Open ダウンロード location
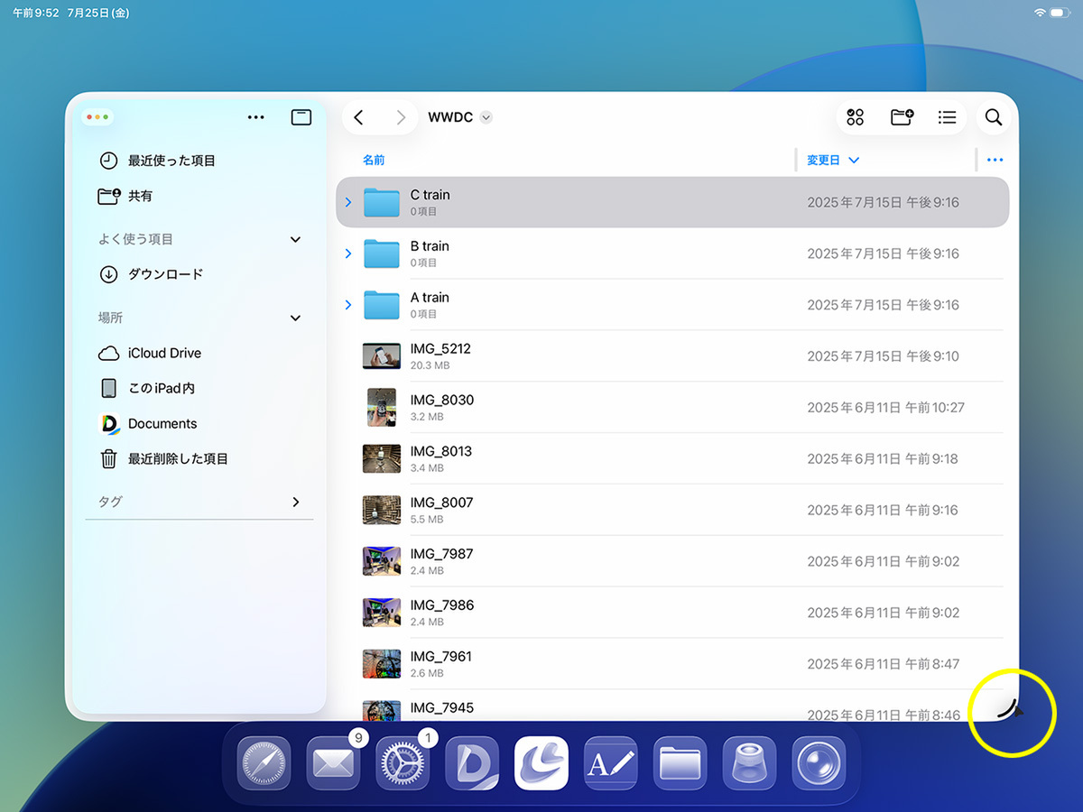 (x=165, y=274)
